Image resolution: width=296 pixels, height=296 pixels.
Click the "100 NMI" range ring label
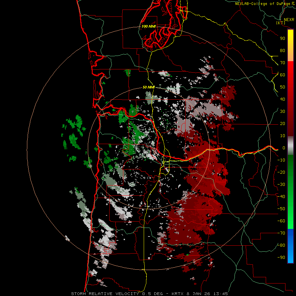coord(149,26)
